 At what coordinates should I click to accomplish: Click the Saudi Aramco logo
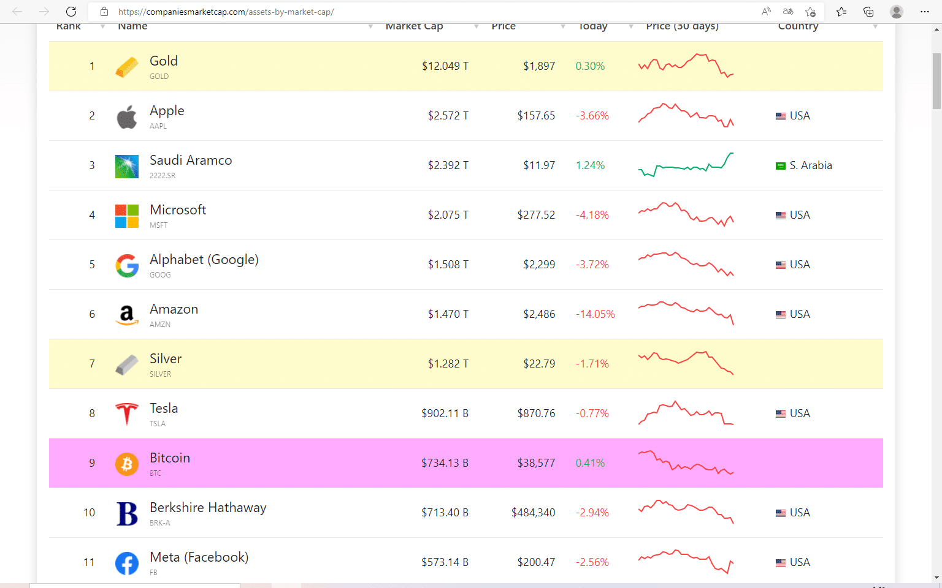(127, 166)
